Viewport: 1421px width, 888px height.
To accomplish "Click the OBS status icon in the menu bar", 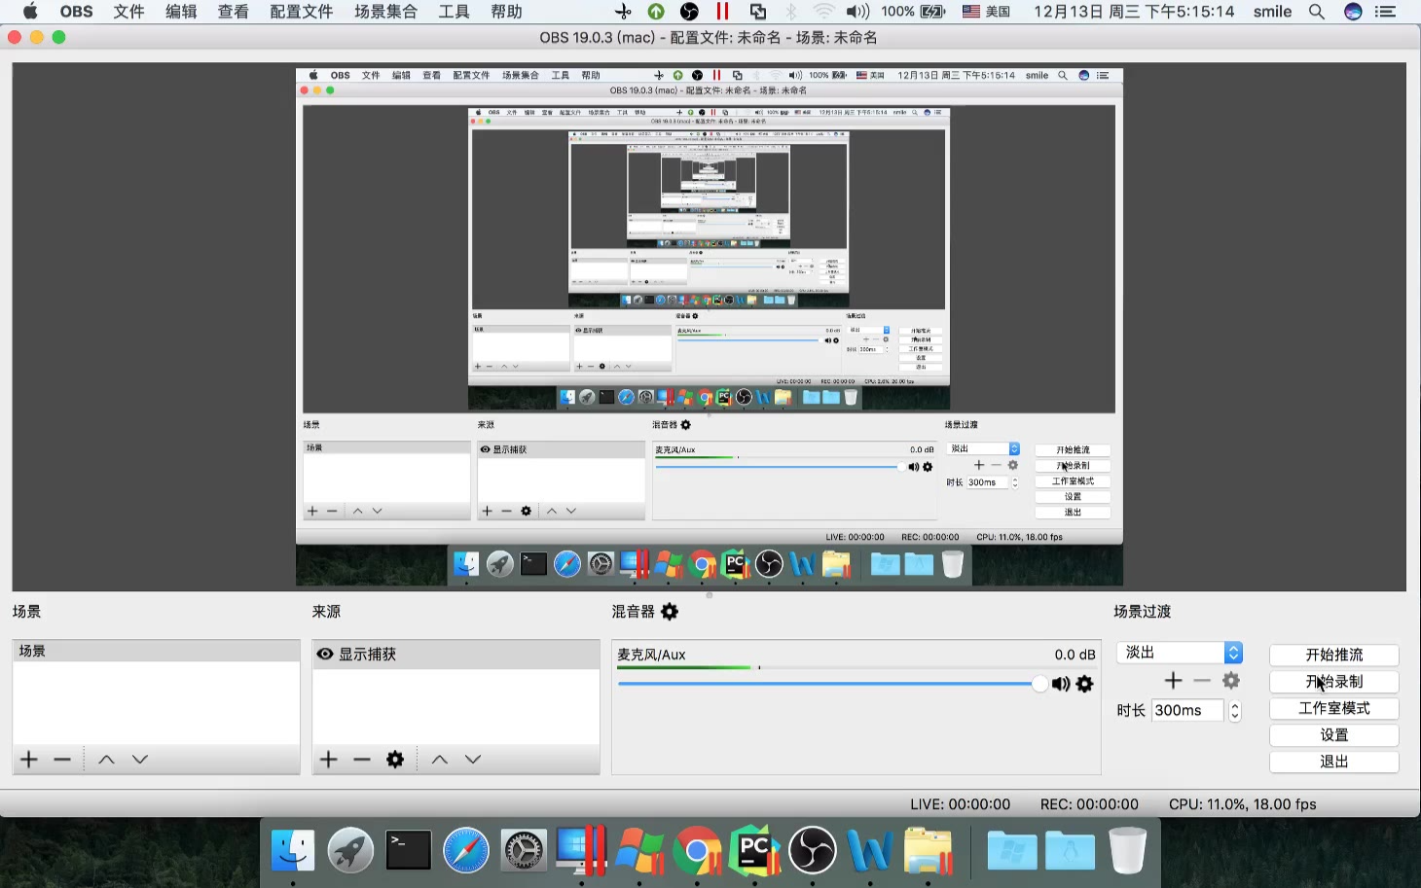I will coord(689,12).
